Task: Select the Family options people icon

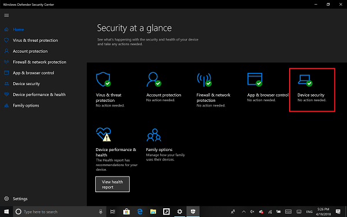Action: tap(154, 135)
